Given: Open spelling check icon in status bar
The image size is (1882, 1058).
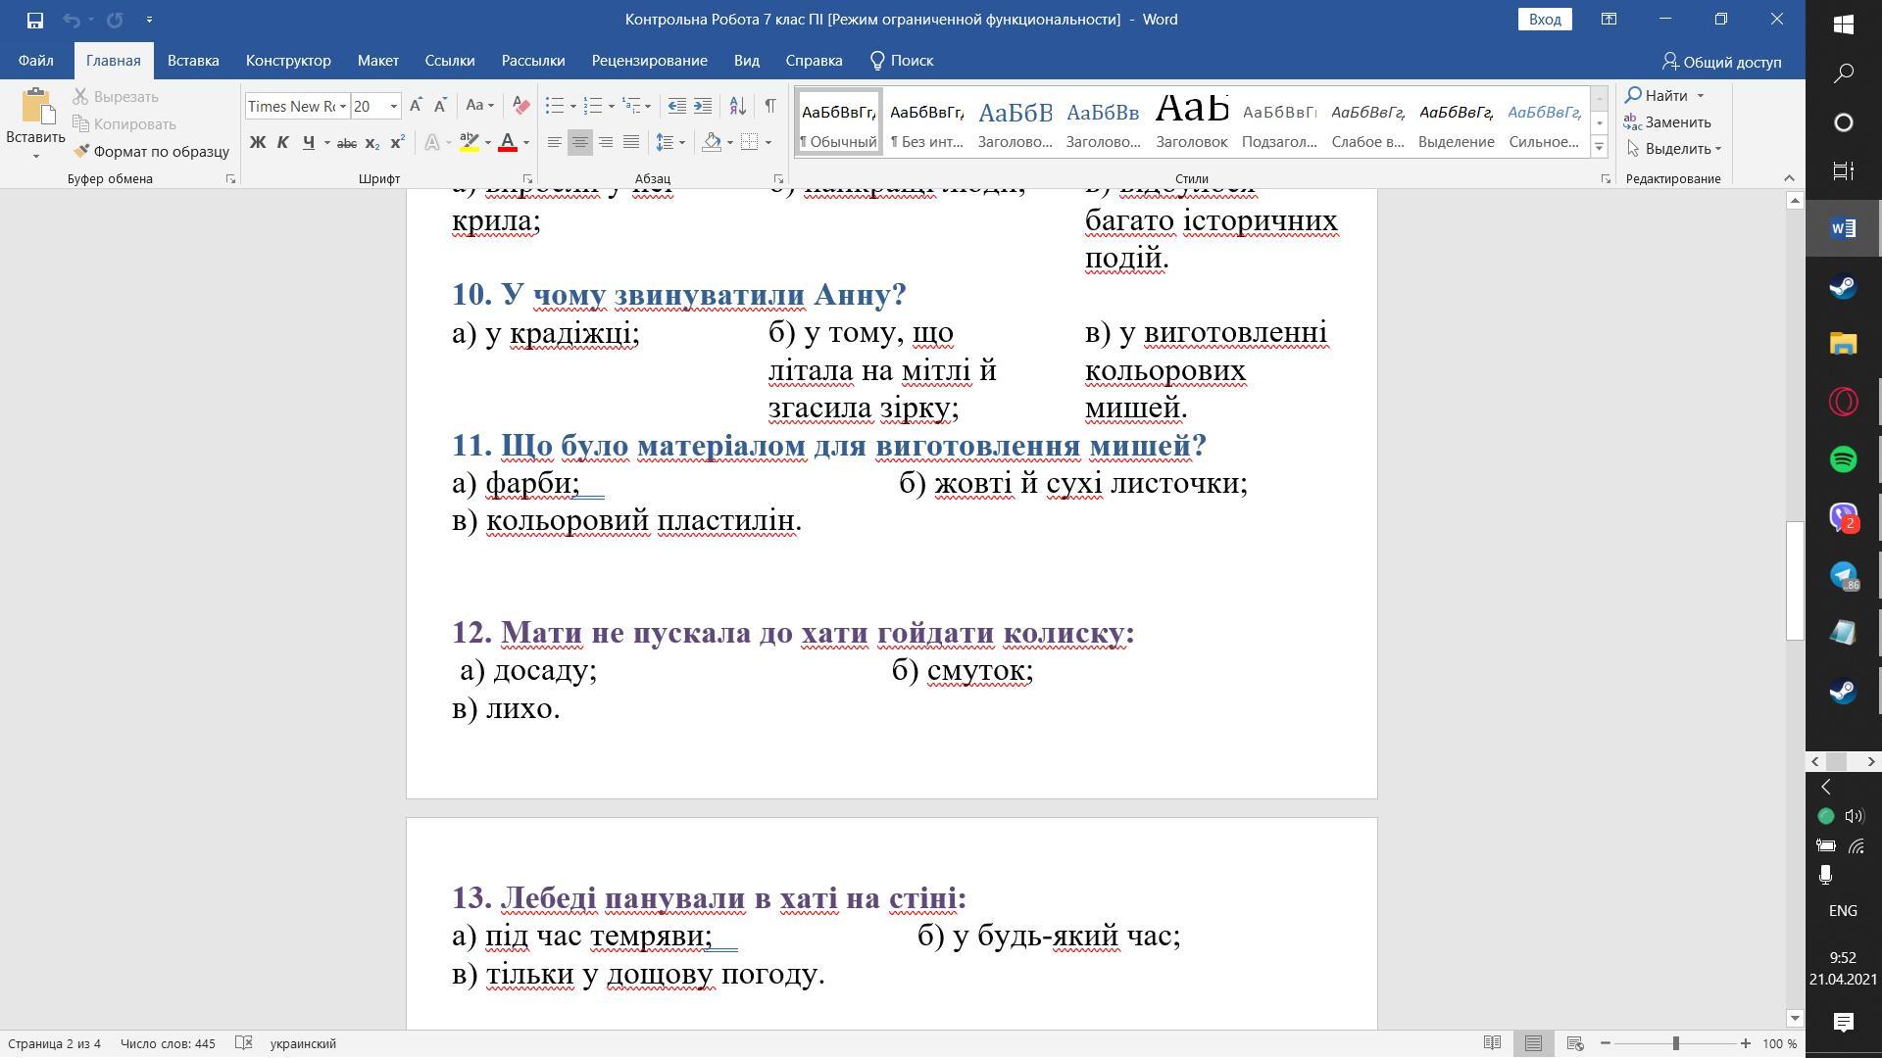Looking at the screenshot, I should (x=244, y=1043).
